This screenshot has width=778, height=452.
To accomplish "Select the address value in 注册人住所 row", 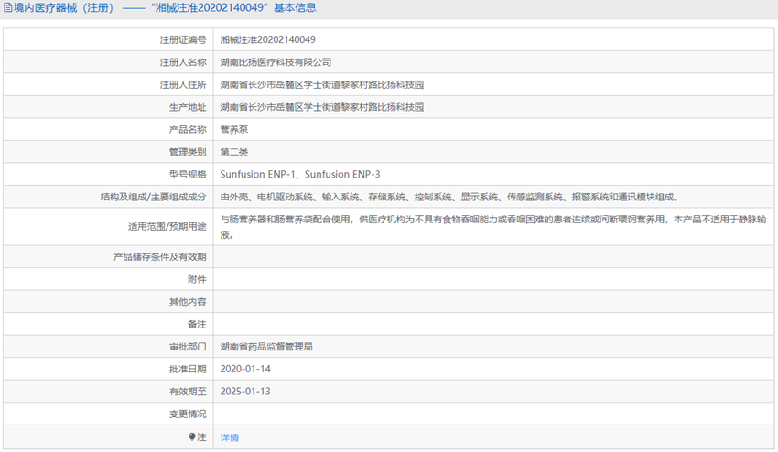I will (321, 85).
